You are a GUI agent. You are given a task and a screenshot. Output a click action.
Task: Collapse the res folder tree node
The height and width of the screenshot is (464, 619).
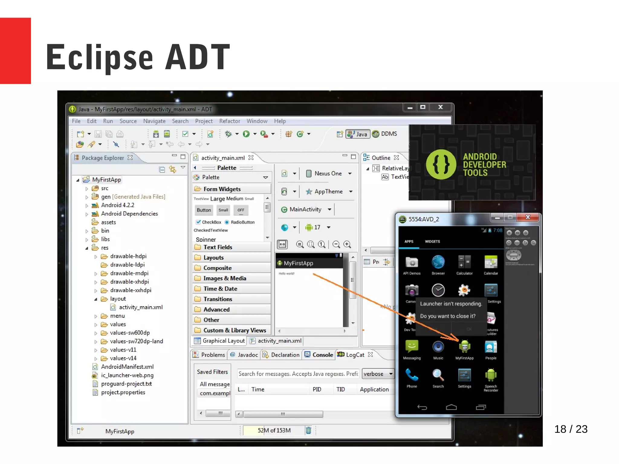[x=87, y=248]
